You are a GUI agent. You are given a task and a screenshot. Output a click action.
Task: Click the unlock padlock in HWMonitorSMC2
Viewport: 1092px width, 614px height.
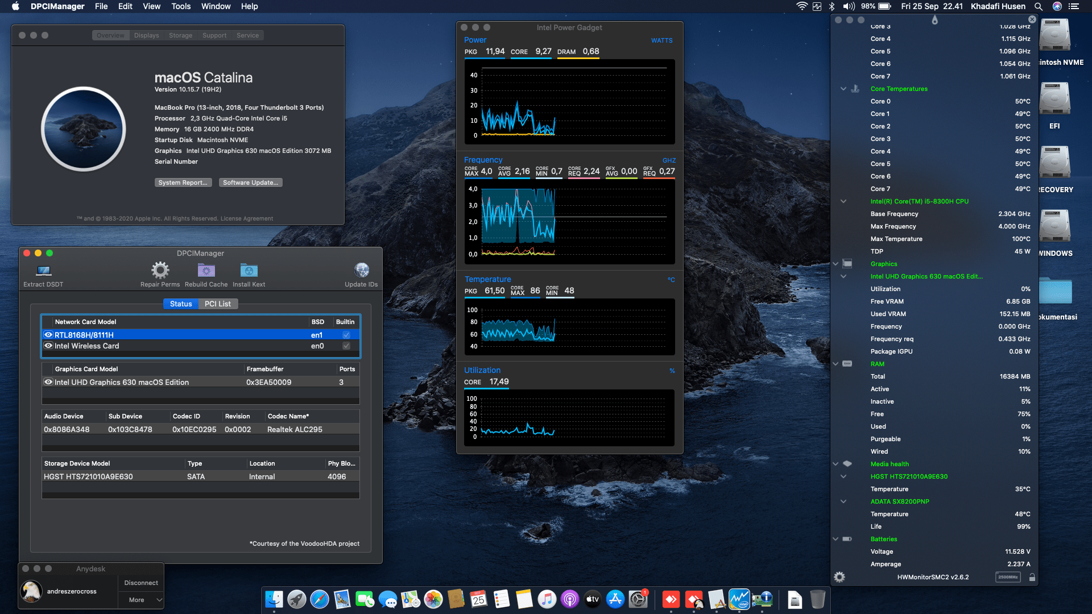click(1032, 576)
